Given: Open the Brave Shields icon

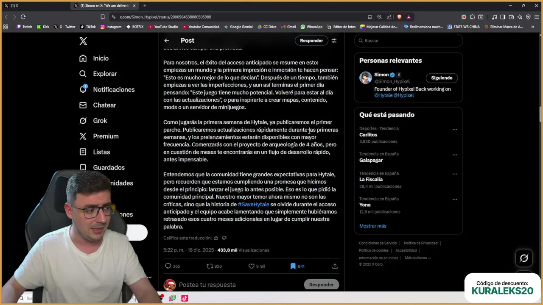Looking at the screenshot, I should (399, 17).
